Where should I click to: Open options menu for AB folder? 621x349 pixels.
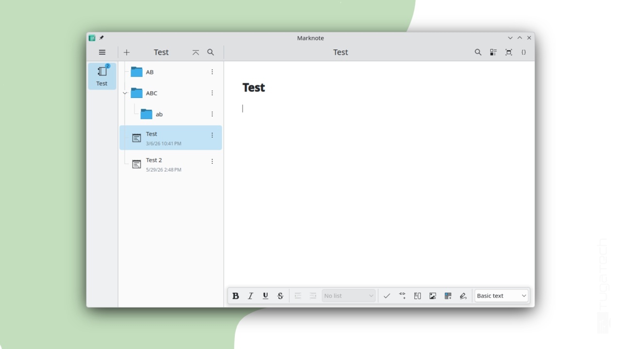[x=212, y=72]
